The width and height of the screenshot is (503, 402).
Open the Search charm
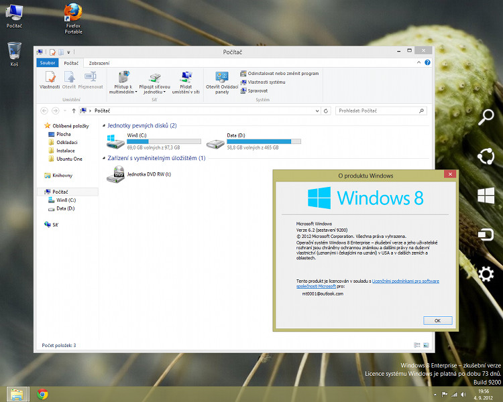[486, 117]
